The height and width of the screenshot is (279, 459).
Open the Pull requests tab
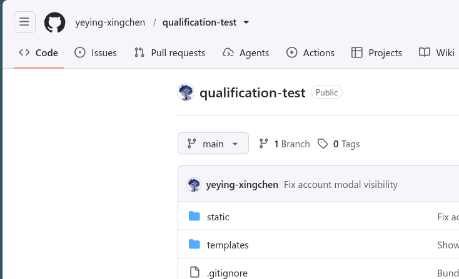click(169, 53)
